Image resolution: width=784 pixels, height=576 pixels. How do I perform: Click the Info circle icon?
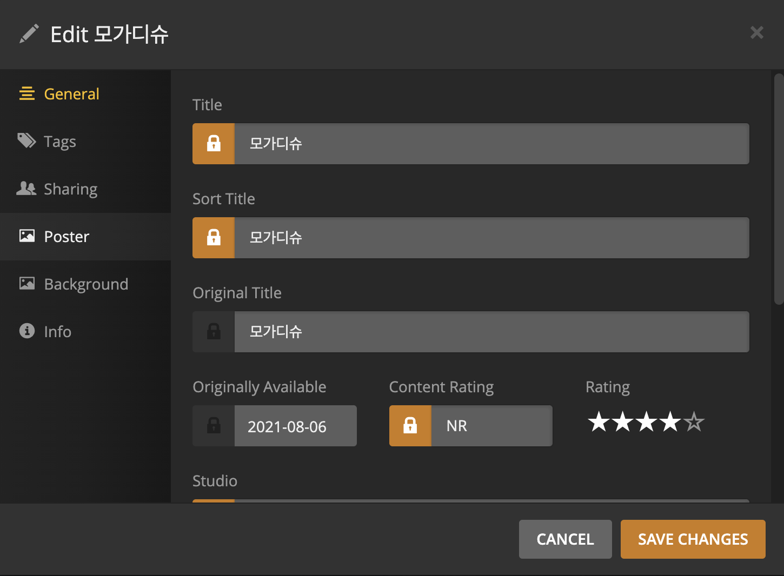coord(27,331)
